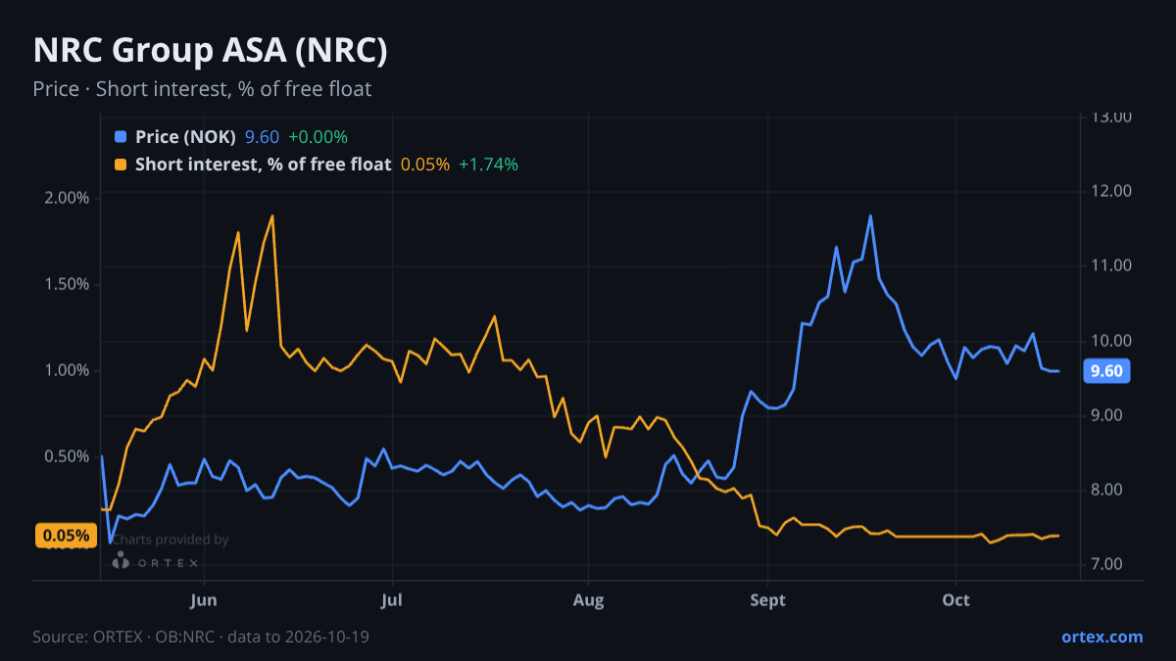Click the 2.00% left axis label
Screen dimensions: 1176x661
pyautogui.click(x=68, y=198)
